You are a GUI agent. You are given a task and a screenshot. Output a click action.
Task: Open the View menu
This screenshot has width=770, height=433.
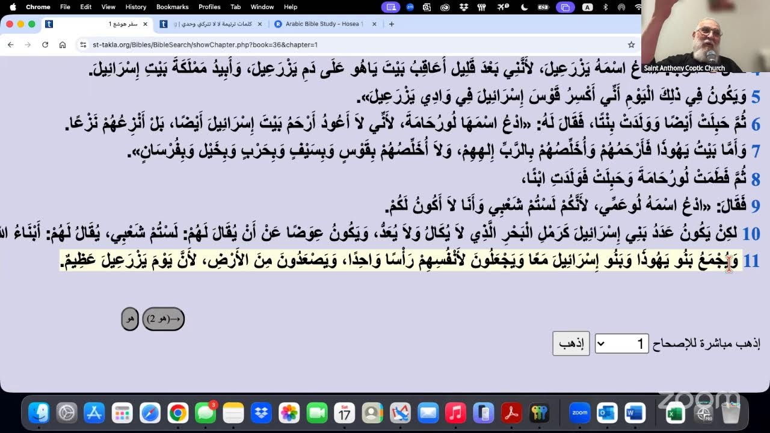[108, 7]
